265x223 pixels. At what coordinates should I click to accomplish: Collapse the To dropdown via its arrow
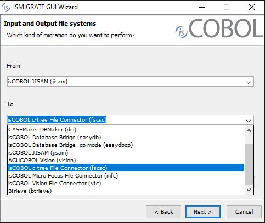pyautogui.click(x=249, y=121)
